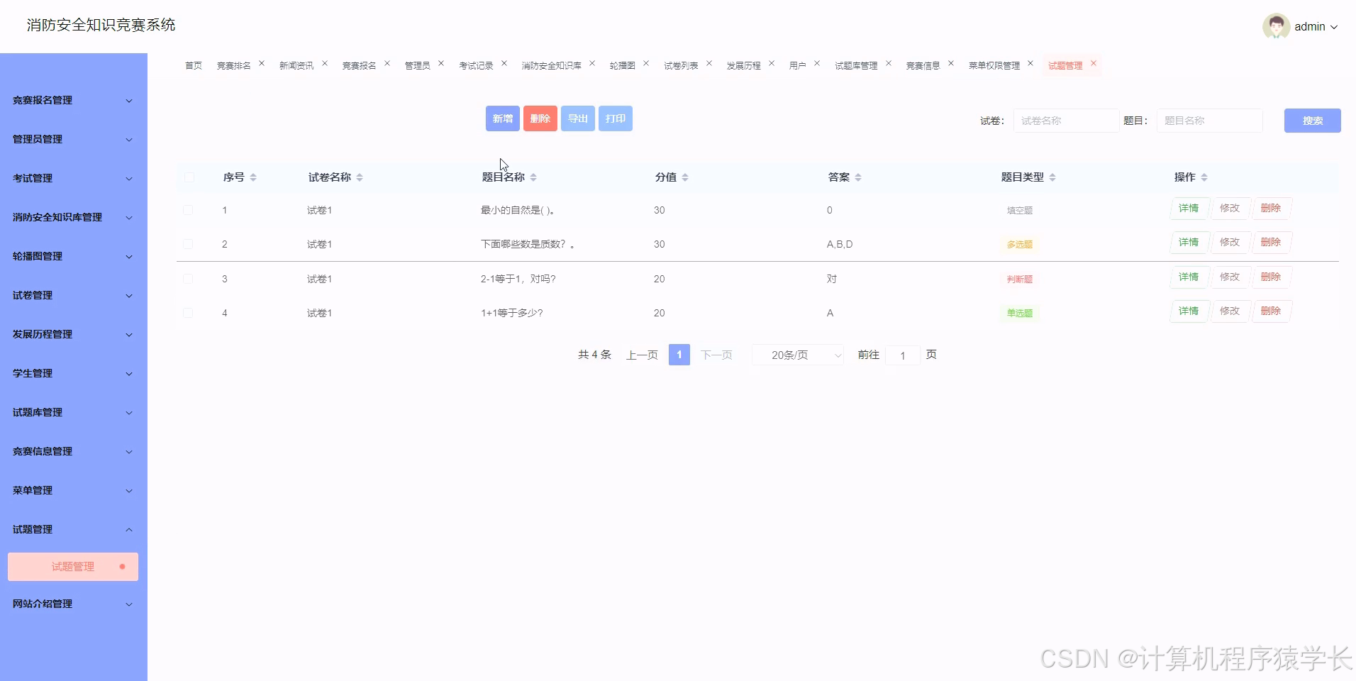Close the 试题库管理 tab
This screenshot has height=681, width=1356.
(x=889, y=63)
